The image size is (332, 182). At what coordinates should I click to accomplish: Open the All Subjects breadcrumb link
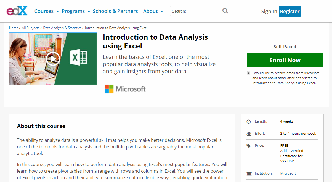click(x=31, y=28)
